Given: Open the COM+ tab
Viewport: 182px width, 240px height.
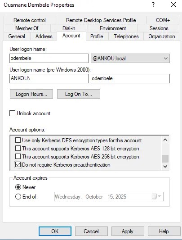Looking at the screenshot, I should (163, 20).
